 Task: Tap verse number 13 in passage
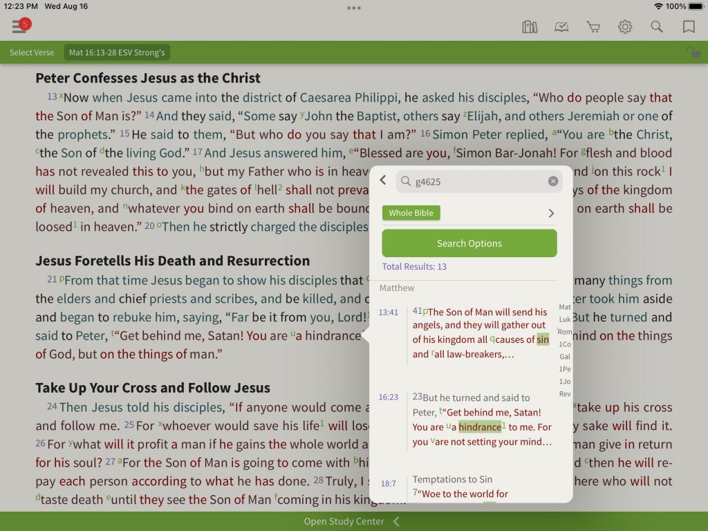(x=52, y=96)
